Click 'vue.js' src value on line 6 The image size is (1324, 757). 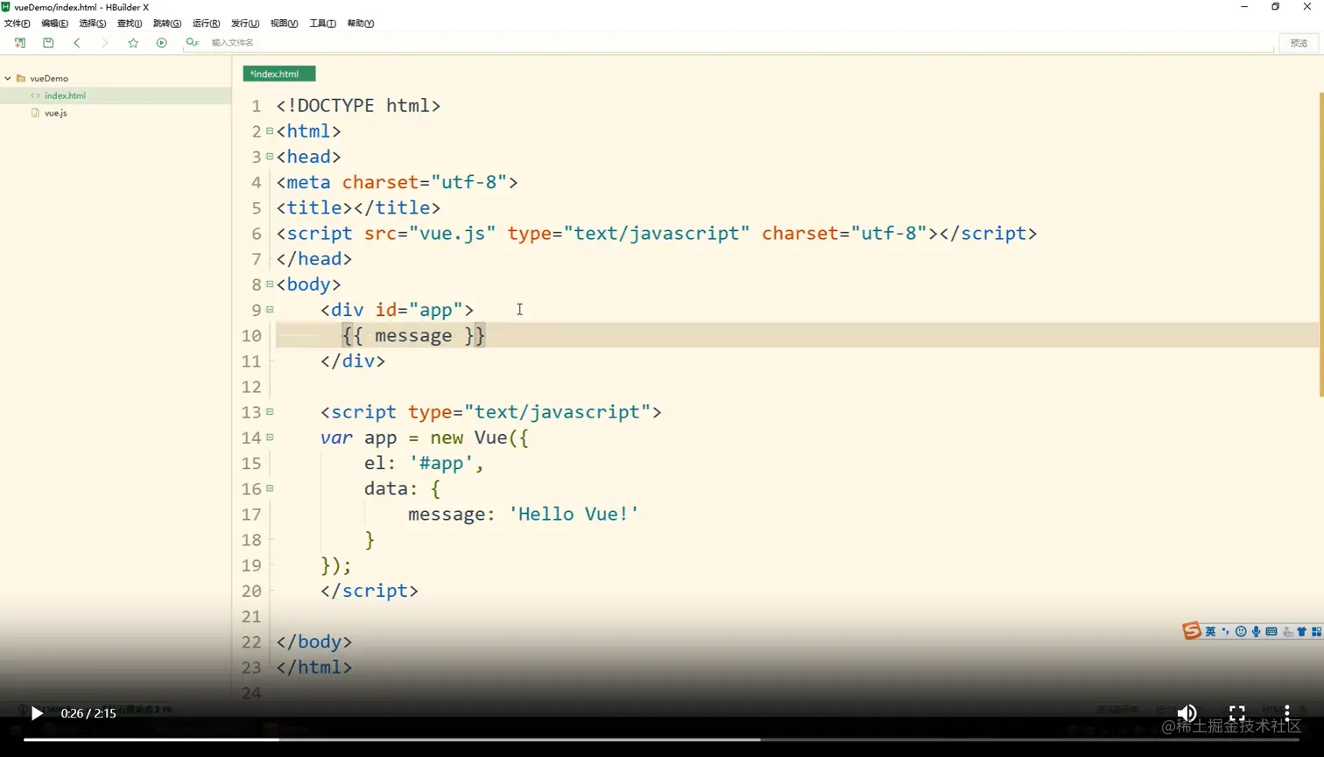tap(452, 234)
